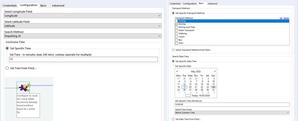The height and width of the screenshot is (121, 298).
Task: Open Configuration tab in right panel
Action: [190, 4]
